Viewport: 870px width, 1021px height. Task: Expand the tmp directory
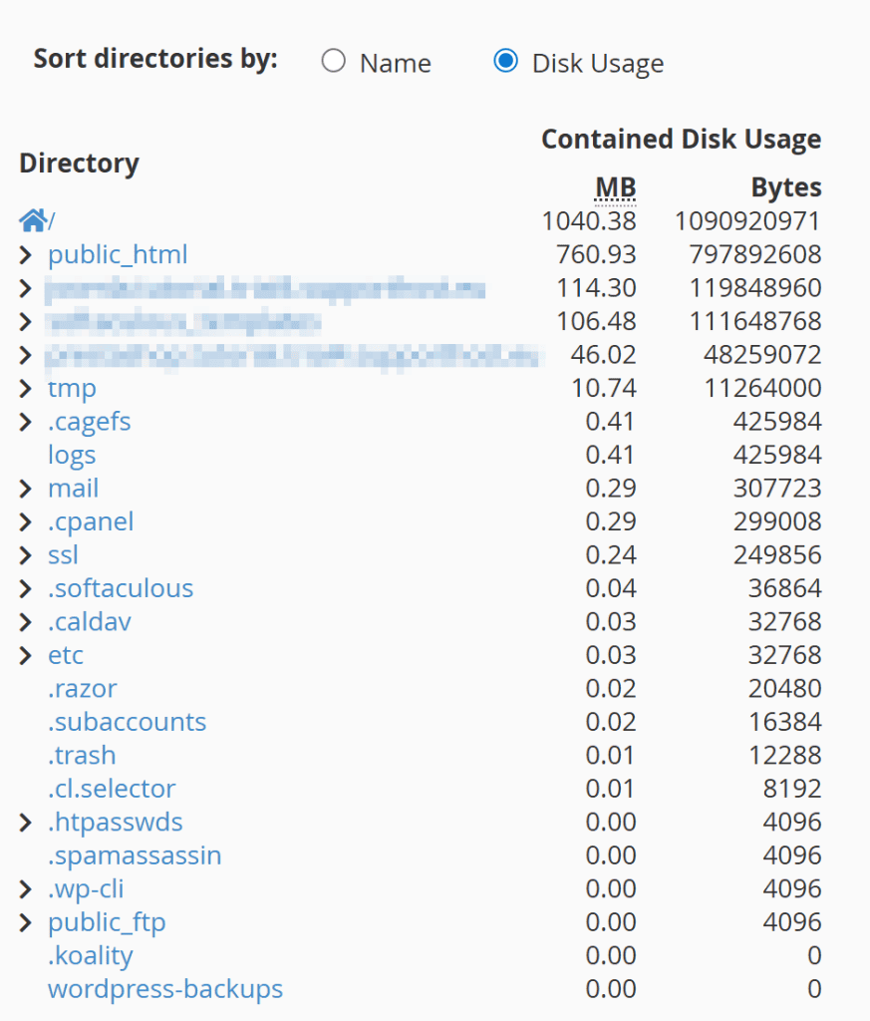[x=25, y=388]
